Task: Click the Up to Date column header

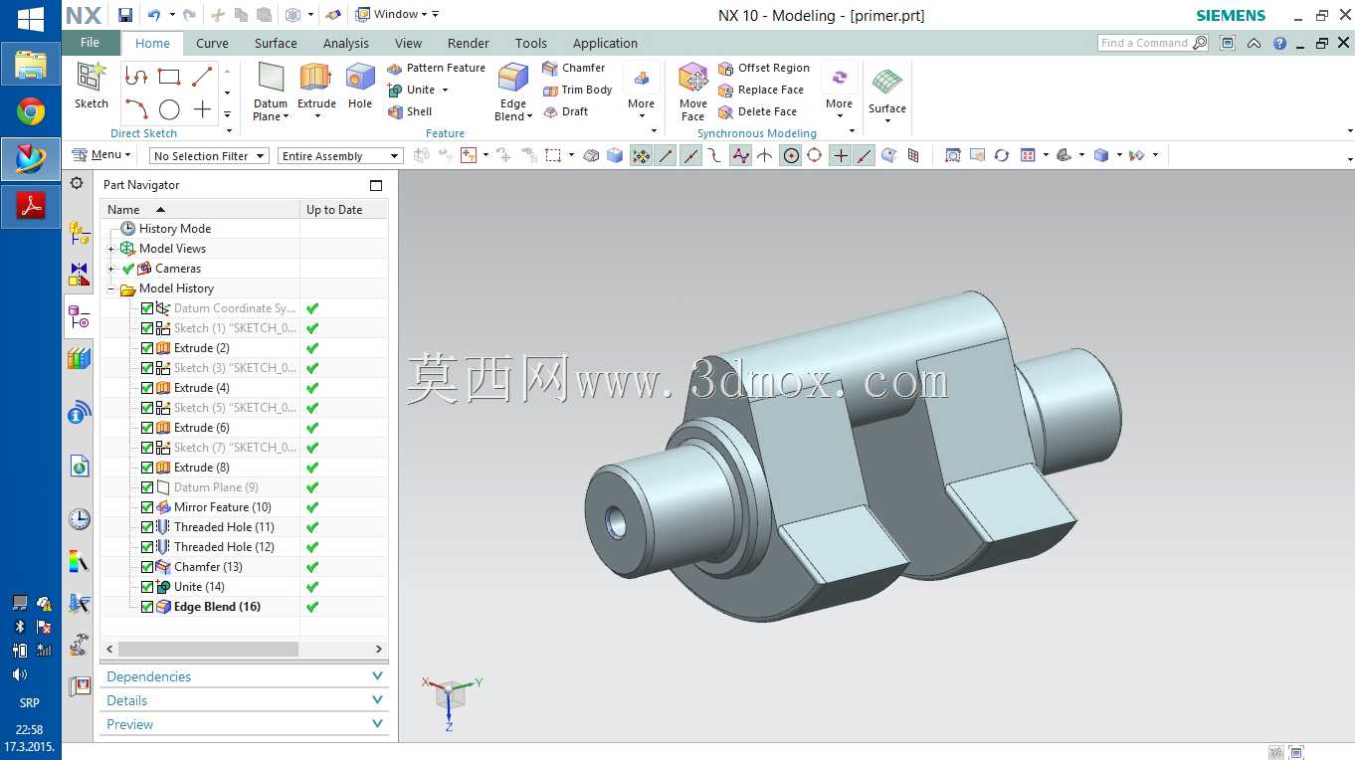Action: (x=344, y=209)
